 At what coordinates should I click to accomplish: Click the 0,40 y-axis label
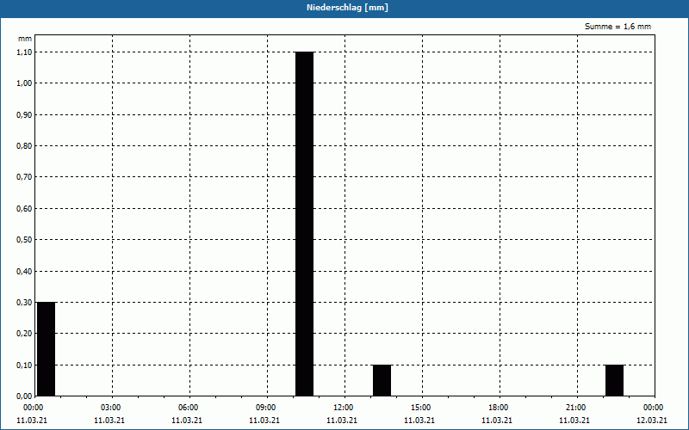click(x=24, y=272)
